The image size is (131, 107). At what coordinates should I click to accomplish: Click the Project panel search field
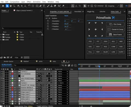point(22,28)
